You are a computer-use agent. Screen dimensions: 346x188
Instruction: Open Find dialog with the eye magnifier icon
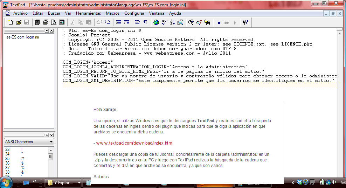click(191, 22)
